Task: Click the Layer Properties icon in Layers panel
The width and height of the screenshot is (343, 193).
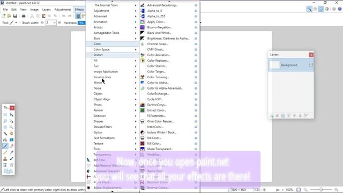Action: tap(306, 116)
